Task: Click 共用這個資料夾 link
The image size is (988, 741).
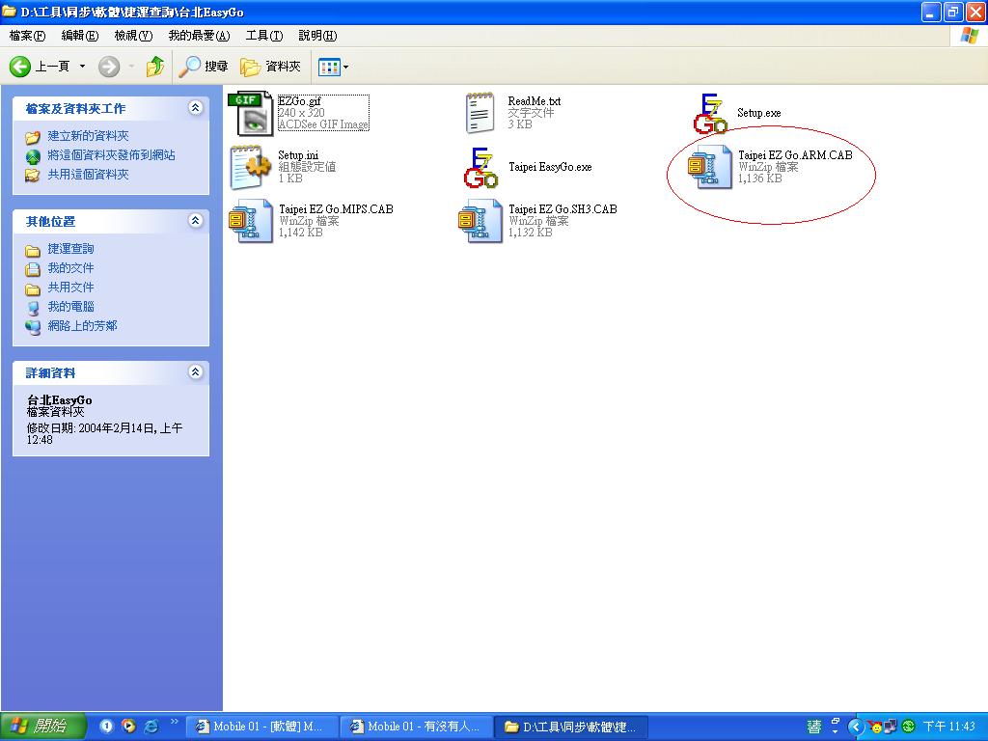Action: coord(88,175)
